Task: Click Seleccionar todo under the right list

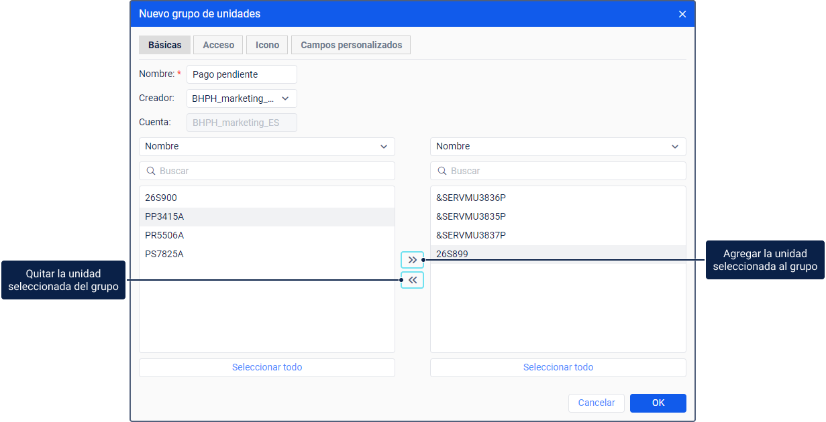Action: coord(558,367)
